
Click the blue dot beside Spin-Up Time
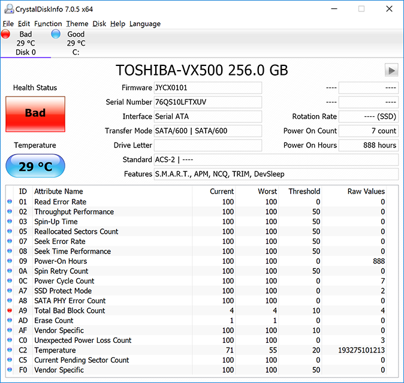point(10,222)
